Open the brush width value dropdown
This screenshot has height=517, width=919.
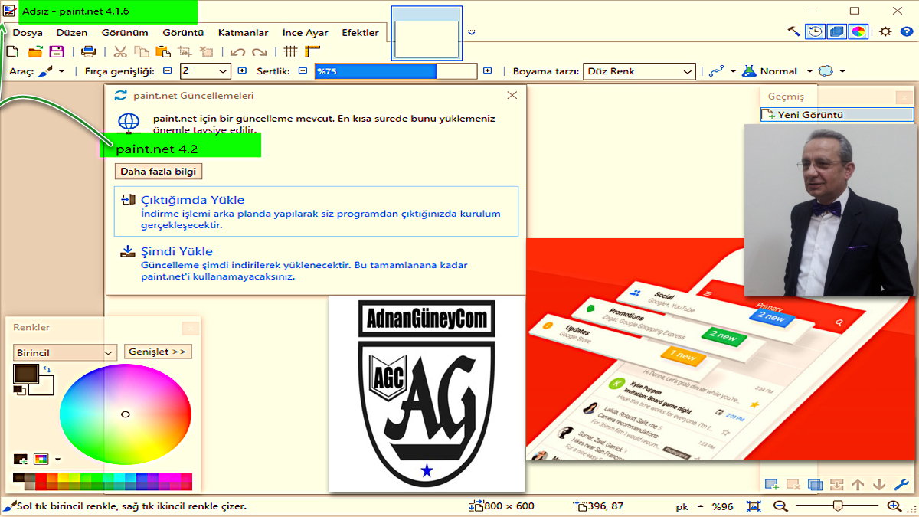tap(223, 71)
